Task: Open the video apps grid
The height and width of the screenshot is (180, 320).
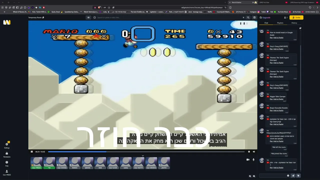Action: click(88, 17)
